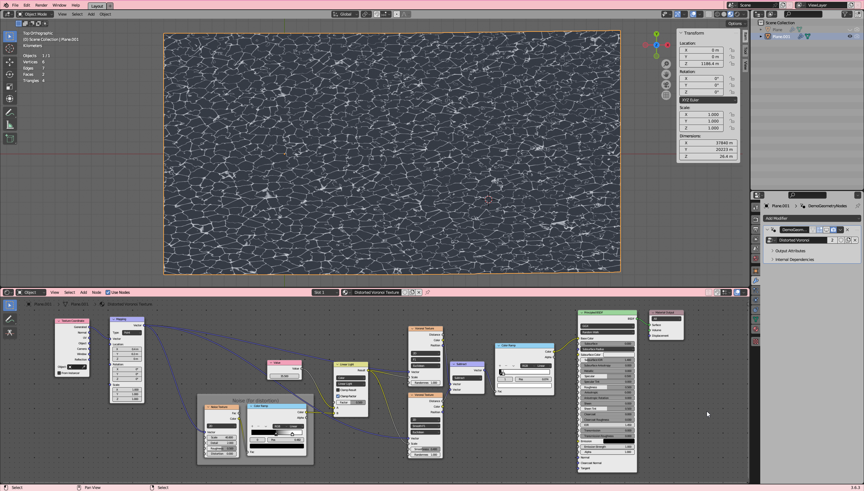Open XYZ Euler rotation mode dropdown

pyautogui.click(x=708, y=100)
